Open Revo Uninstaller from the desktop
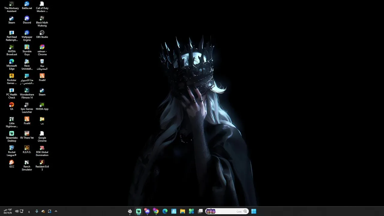384x216 pixels. click(27, 64)
